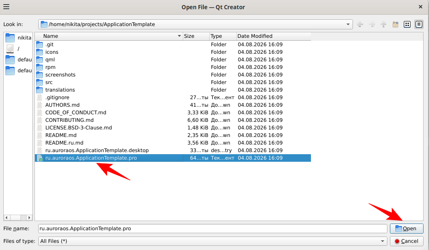Go back to previous folder

360,24
